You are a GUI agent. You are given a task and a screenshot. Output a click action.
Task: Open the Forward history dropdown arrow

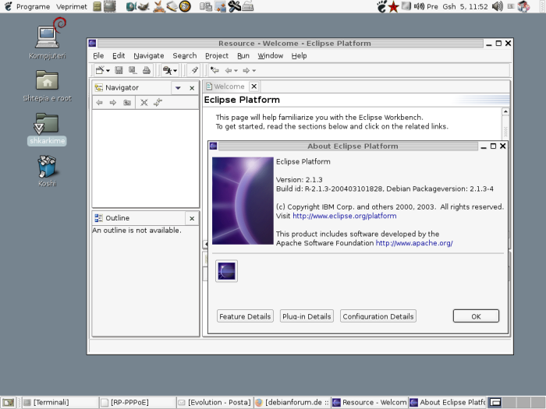pos(253,71)
